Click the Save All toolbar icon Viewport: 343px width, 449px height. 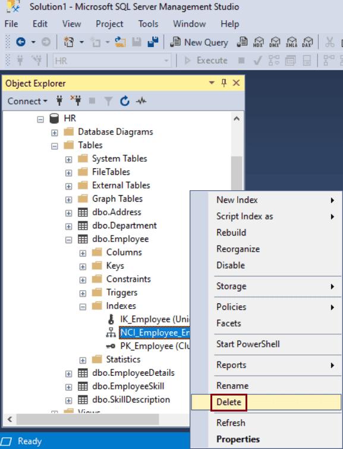point(153,42)
